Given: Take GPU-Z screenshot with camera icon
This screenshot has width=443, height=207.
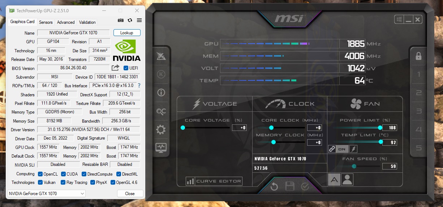Looking at the screenshot, I should click(121, 21).
